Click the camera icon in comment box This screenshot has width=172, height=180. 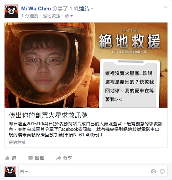click(x=154, y=171)
